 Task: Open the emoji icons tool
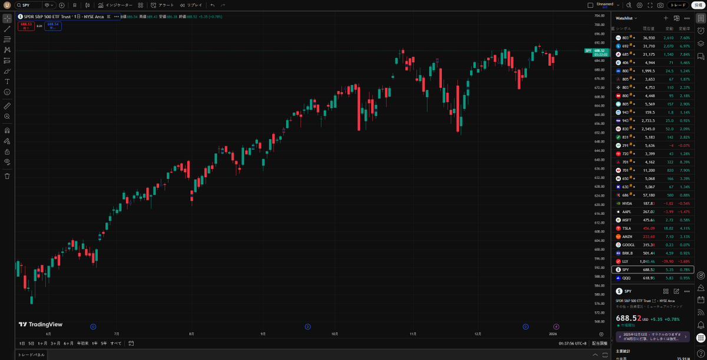click(7, 92)
